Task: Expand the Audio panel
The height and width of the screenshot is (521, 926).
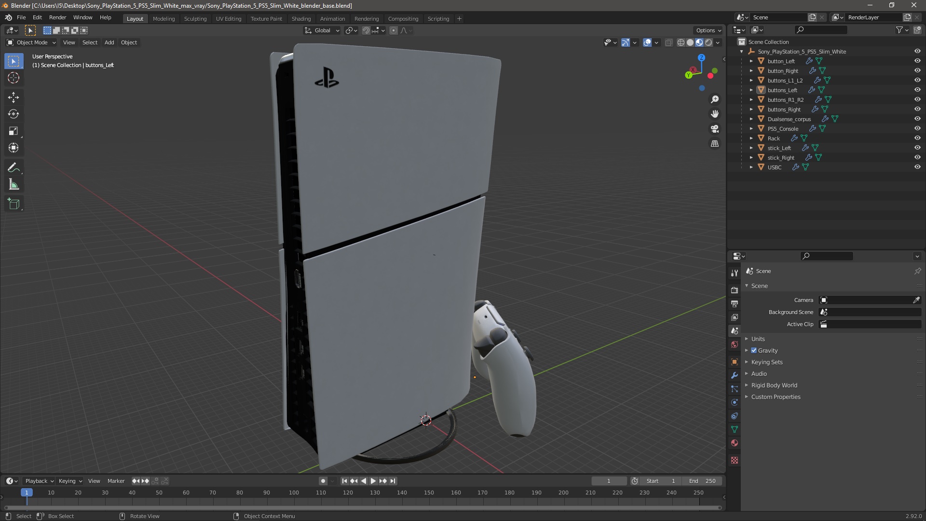Action: point(759,374)
